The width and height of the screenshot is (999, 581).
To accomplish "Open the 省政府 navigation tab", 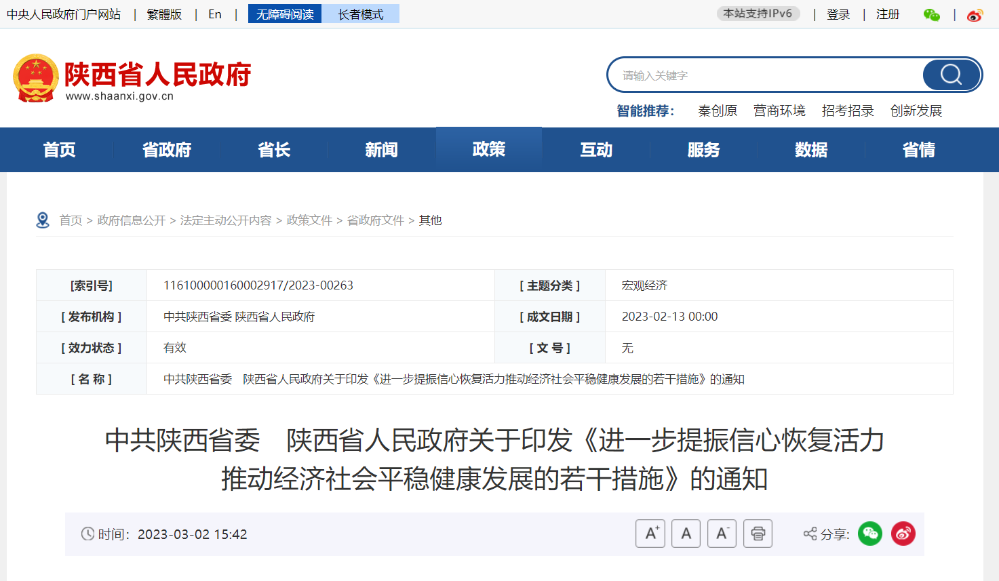I will (x=167, y=150).
